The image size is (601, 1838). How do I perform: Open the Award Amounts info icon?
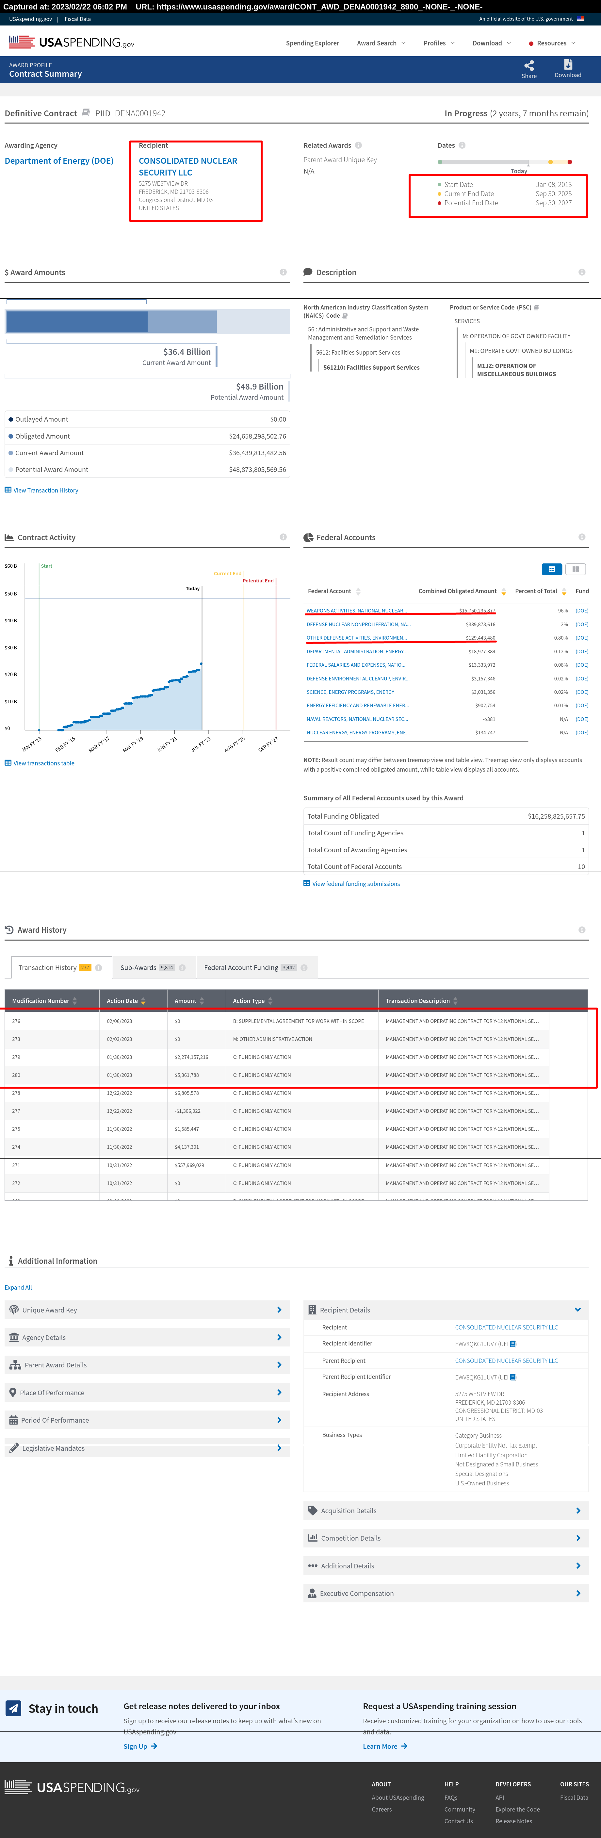click(283, 273)
